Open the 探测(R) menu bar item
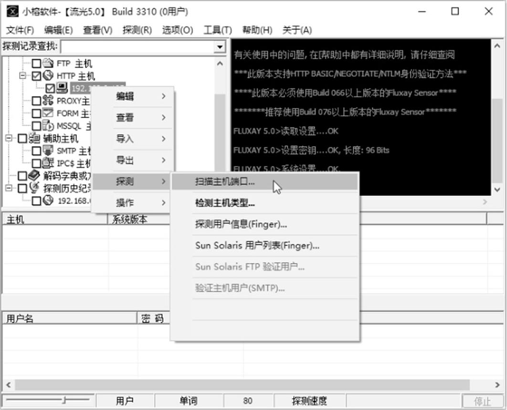 [137, 30]
